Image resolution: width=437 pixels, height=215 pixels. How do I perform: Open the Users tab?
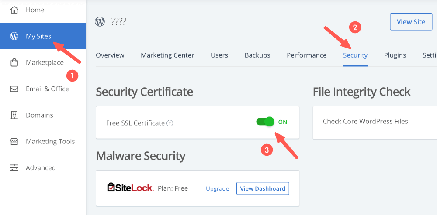click(219, 55)
